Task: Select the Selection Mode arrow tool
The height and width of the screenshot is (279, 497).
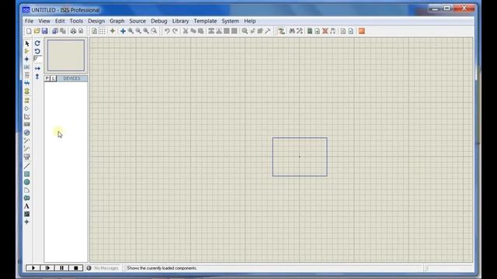Action: (x=27, y=43)
